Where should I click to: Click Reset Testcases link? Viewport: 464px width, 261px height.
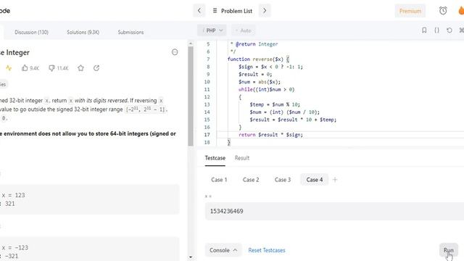[x=267, y=250]
